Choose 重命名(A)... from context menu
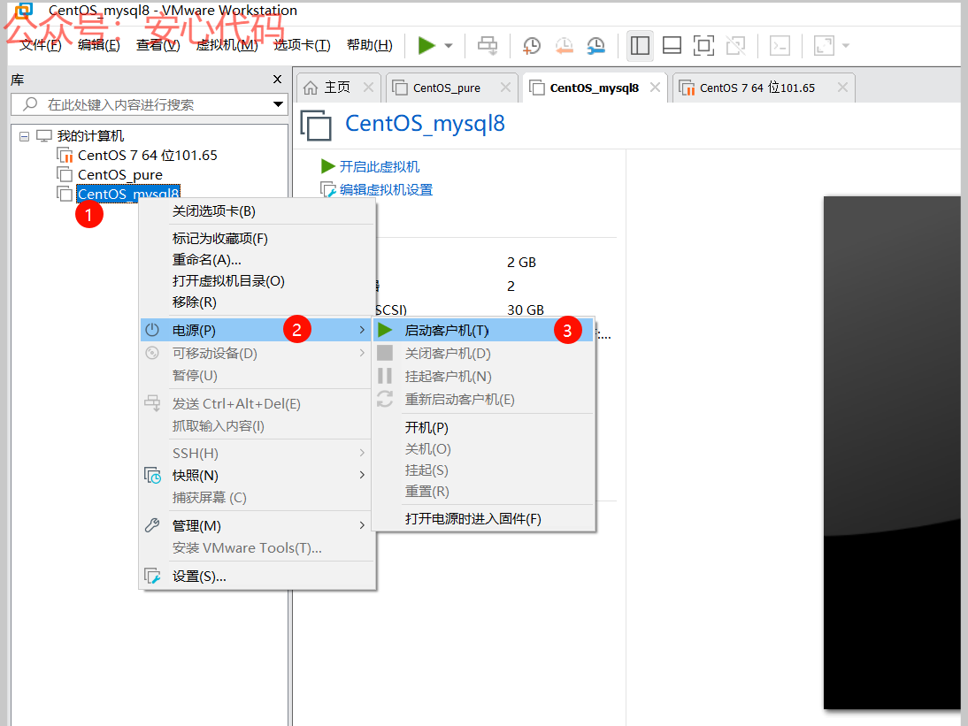Viewport: 968px width, 726px height. click(257, 260)
